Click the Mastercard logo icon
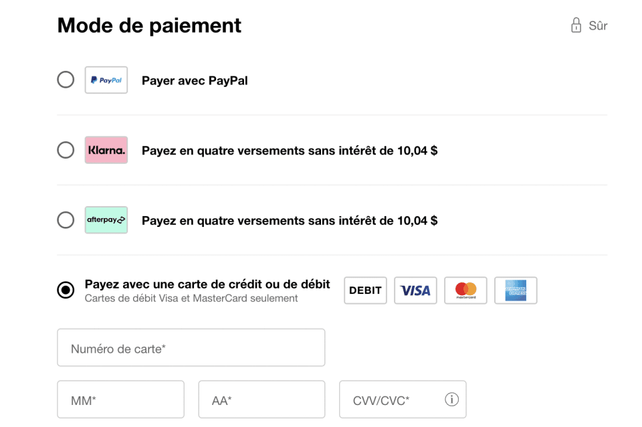 [465, 290]
